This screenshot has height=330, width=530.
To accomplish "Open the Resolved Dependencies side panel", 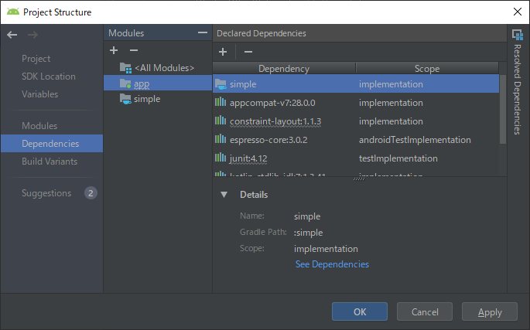I will (518, 77).
